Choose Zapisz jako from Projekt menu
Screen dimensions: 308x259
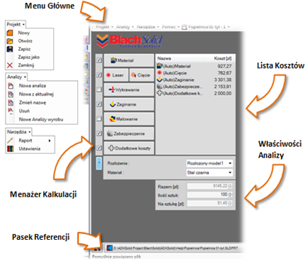[29, 57]
